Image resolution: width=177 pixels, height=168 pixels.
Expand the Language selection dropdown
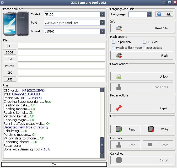pyautogui.click(x=149, y=14)
